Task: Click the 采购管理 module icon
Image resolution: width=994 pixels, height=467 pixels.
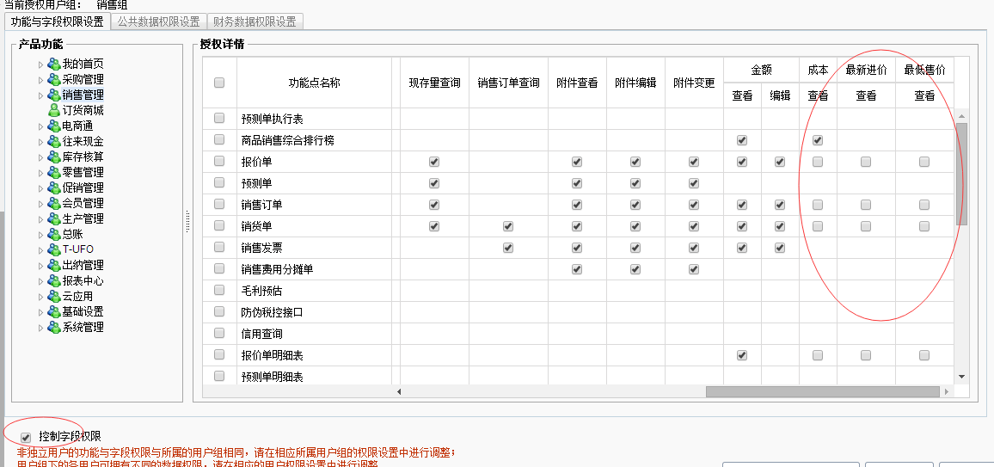Action: (x=54, y=80)
